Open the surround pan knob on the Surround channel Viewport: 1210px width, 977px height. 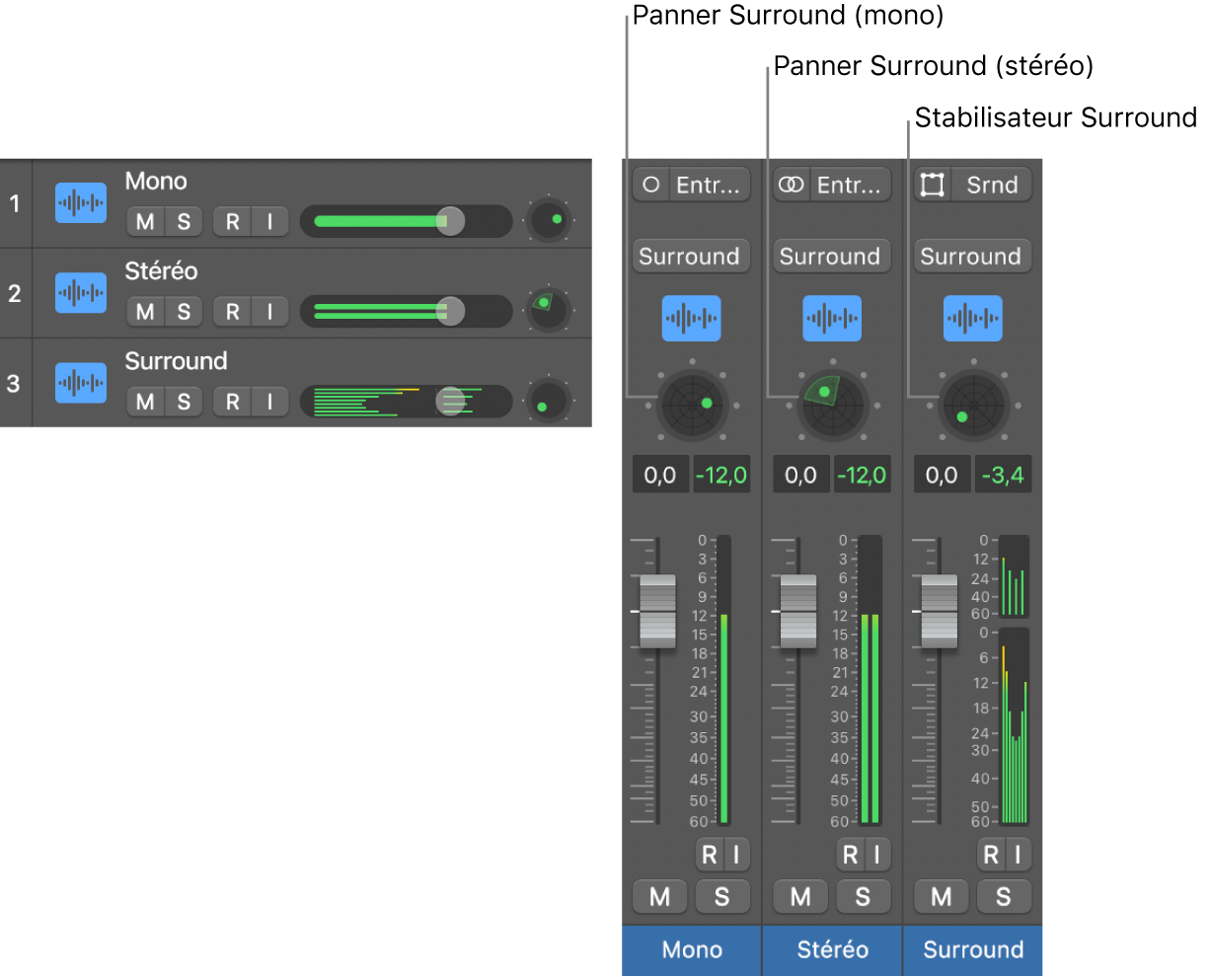pyautogui.click(x=972, y=405)
